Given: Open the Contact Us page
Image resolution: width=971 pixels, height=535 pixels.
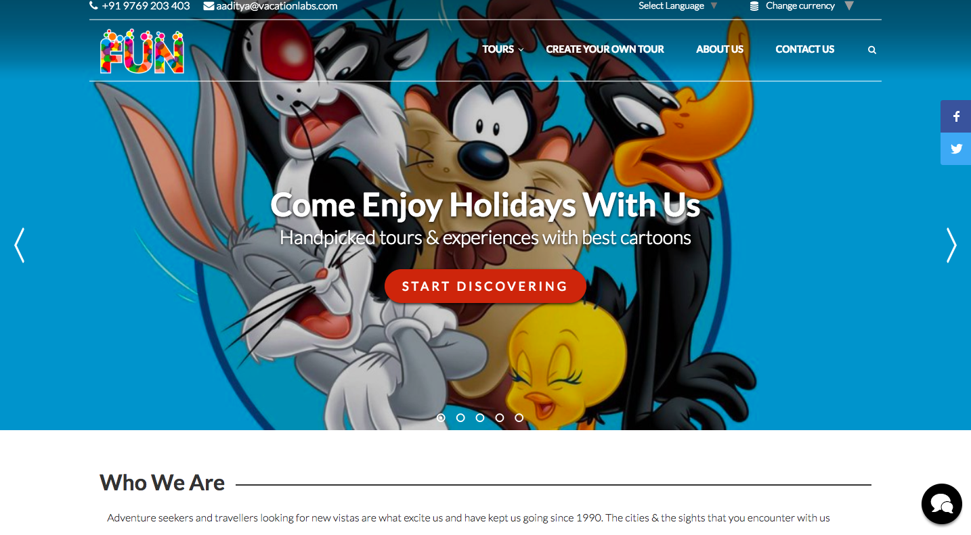Looking at the screenshot, I should (x=804, y=49).
